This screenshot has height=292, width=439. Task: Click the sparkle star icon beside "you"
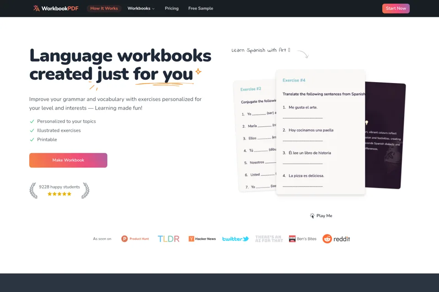tap(198, 72)
